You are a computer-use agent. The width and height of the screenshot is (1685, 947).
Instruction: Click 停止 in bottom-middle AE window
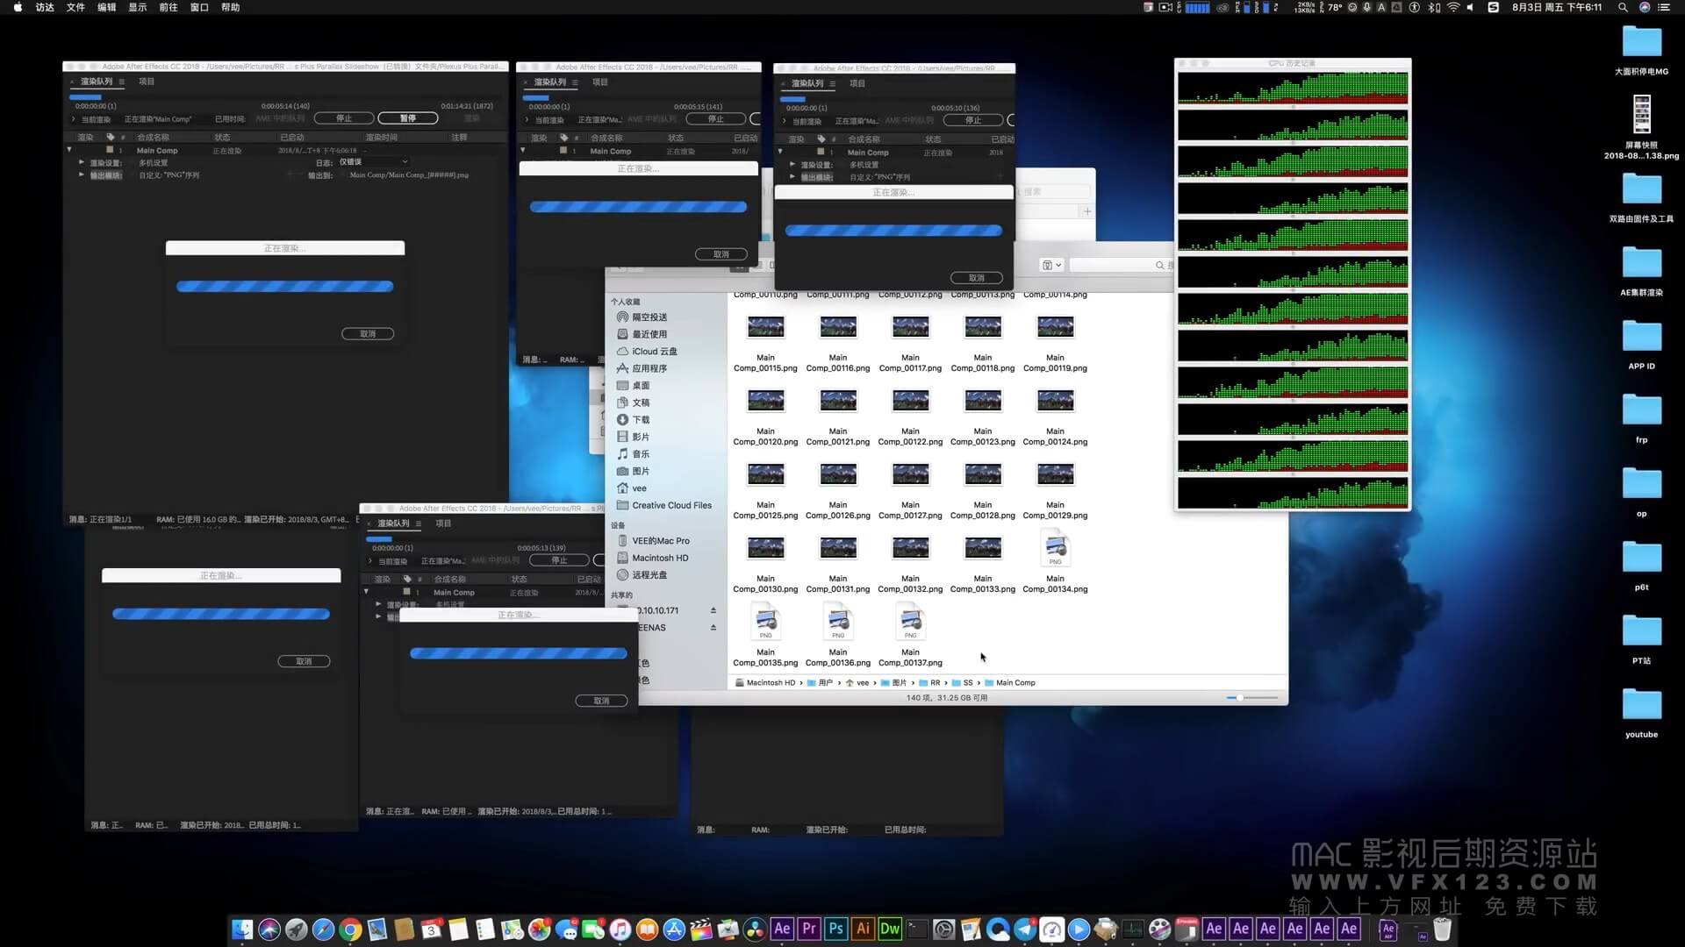(x=560, y=560)
